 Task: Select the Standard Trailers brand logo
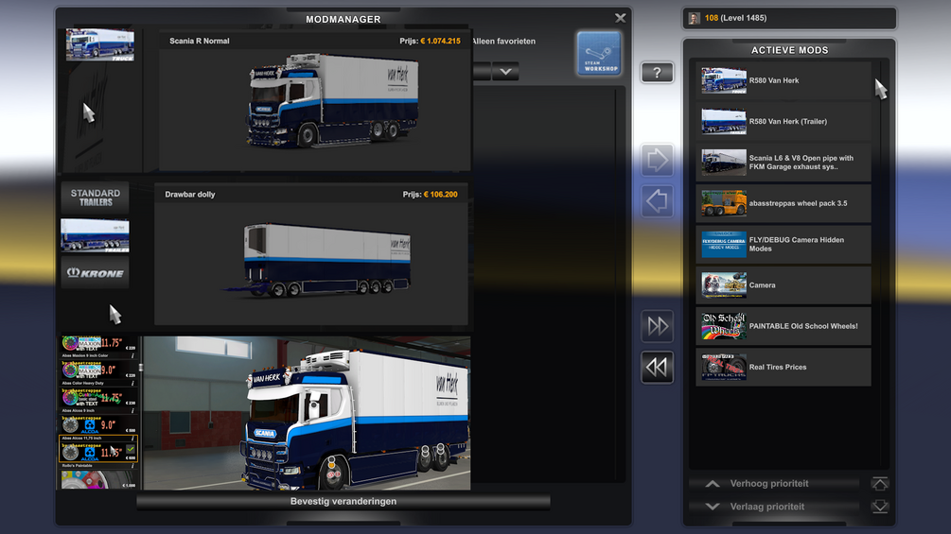(x=96, y=198)
